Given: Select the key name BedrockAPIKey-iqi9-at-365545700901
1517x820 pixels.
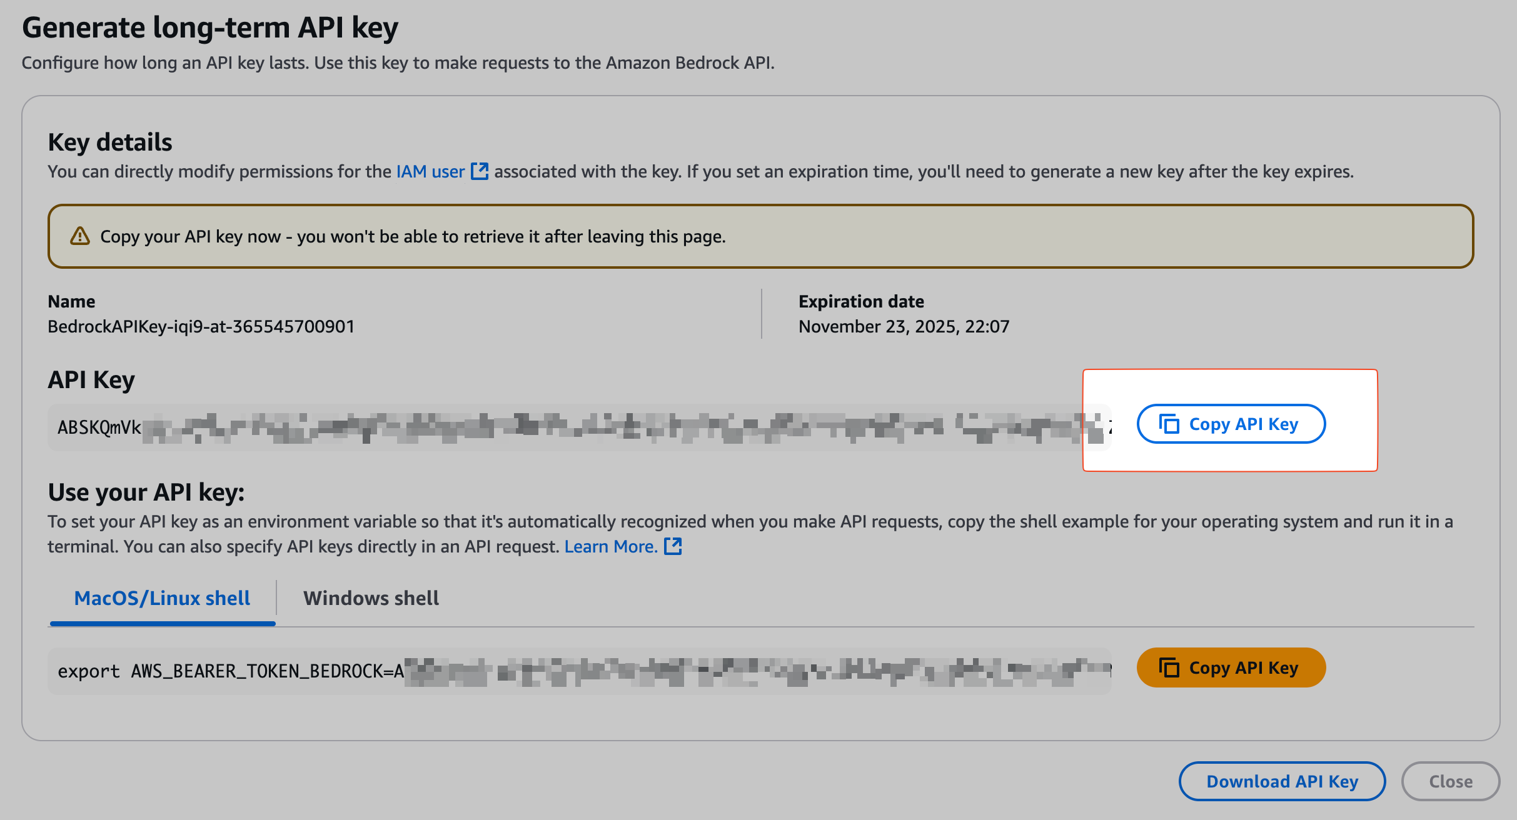Looking at the screenshot, I should [201, 326].
